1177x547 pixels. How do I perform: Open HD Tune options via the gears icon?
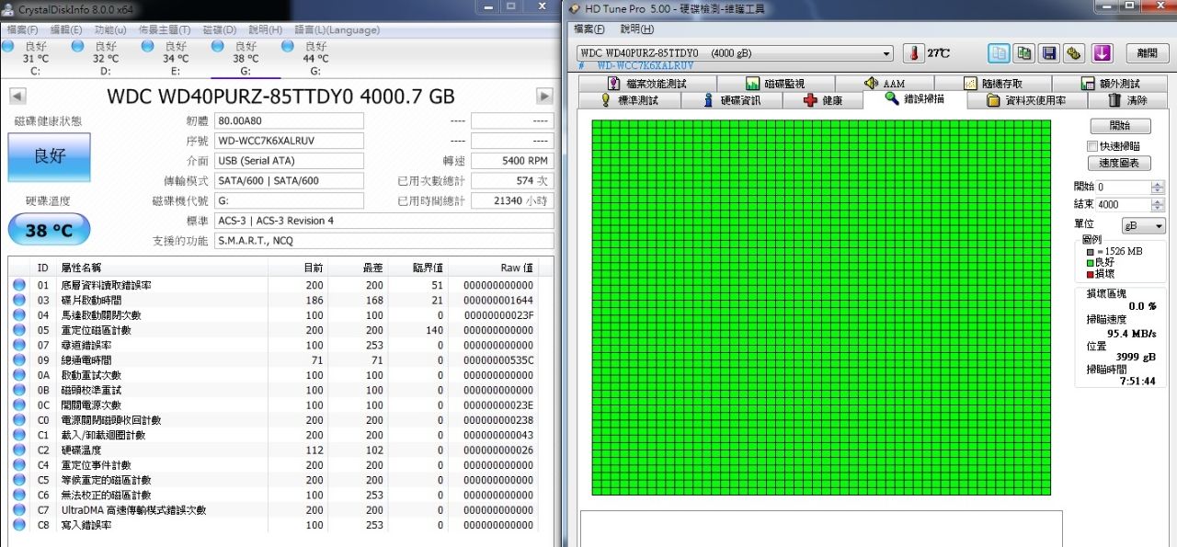(1073, 53)
